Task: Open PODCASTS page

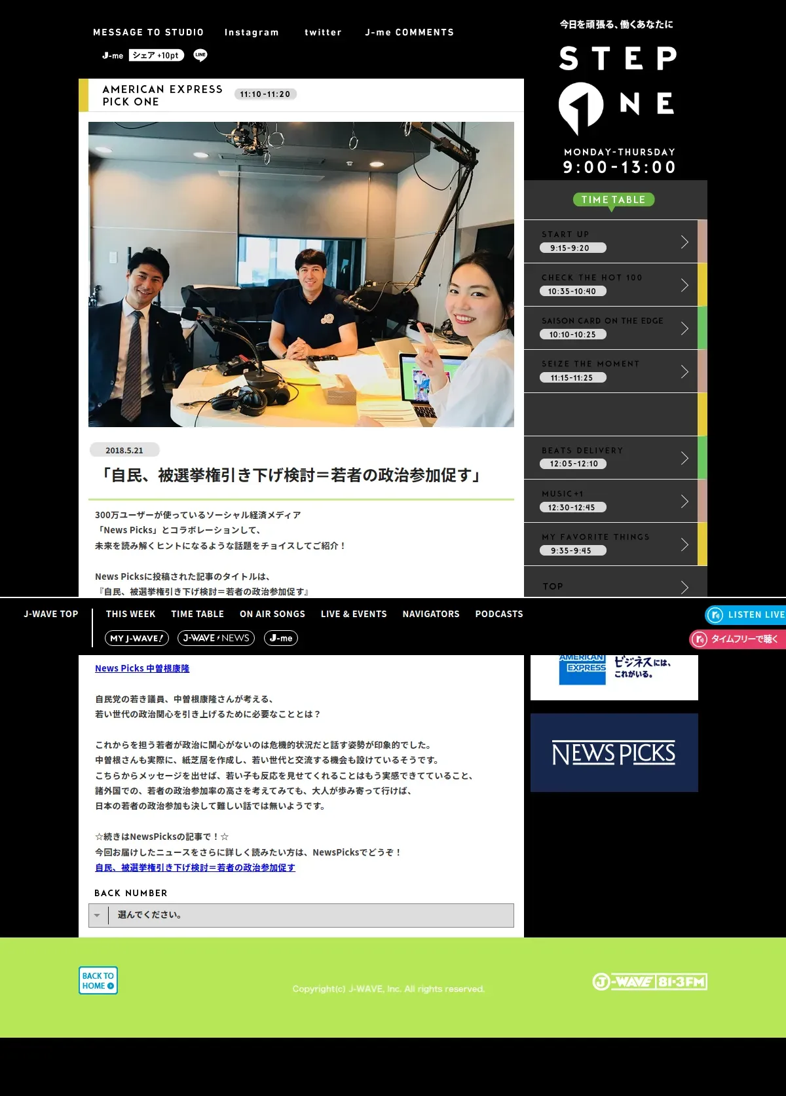Action: 499,614
